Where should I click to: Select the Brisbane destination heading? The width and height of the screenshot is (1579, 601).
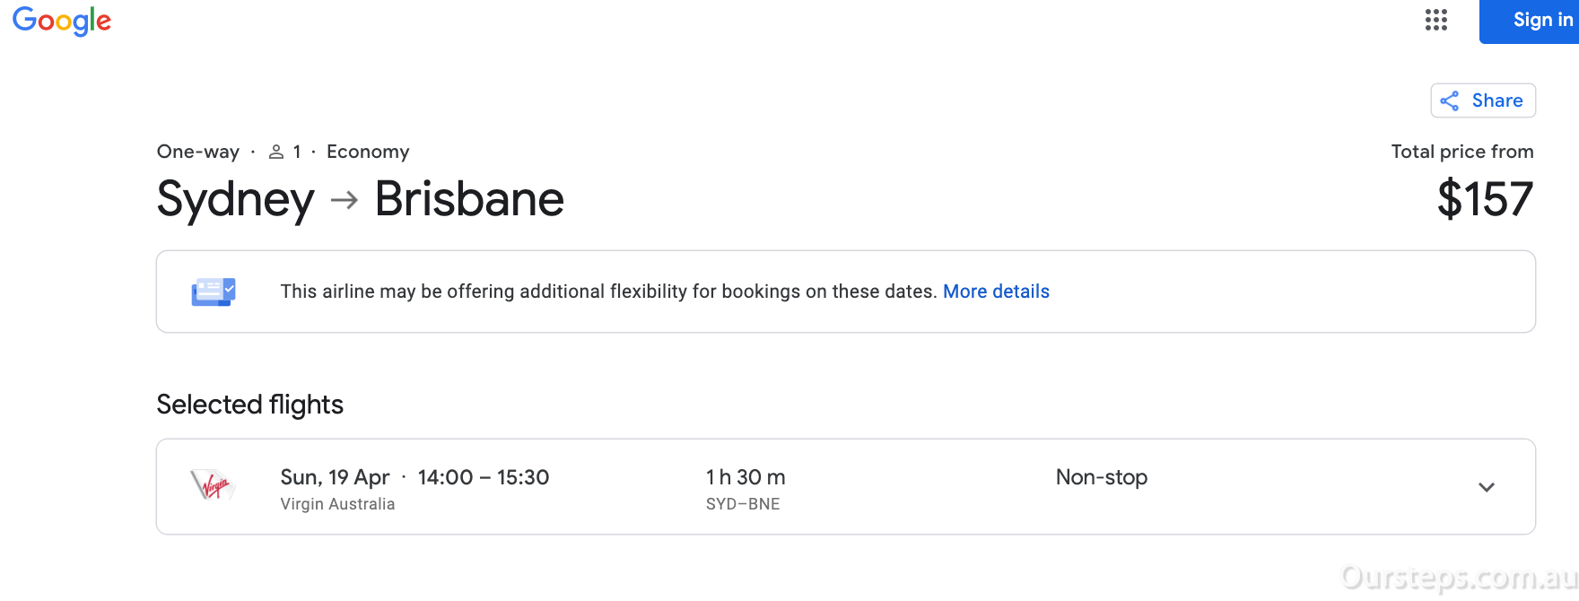point(469,199)
